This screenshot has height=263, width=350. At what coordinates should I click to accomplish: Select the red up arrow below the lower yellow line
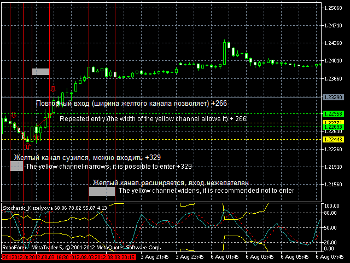[27, 146]
